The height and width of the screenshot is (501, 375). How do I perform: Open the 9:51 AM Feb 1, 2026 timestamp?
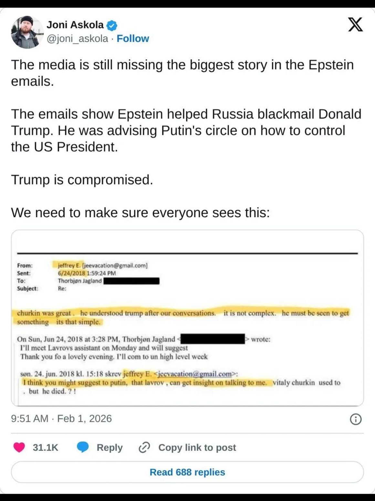(61, 418)
